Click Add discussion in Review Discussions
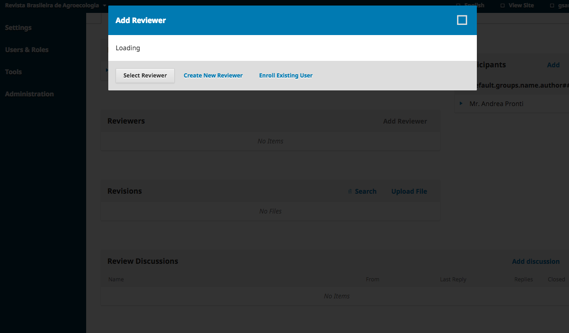569x333 pixels. [536, 262]
